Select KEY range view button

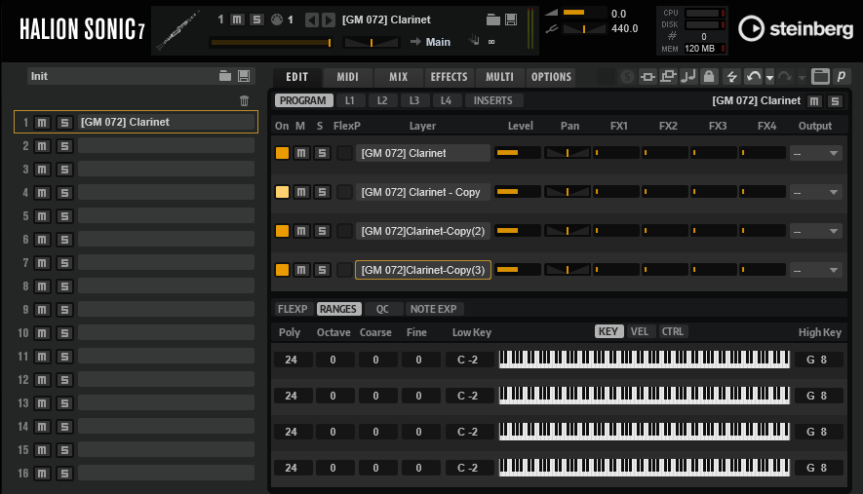tap(608, 331)
